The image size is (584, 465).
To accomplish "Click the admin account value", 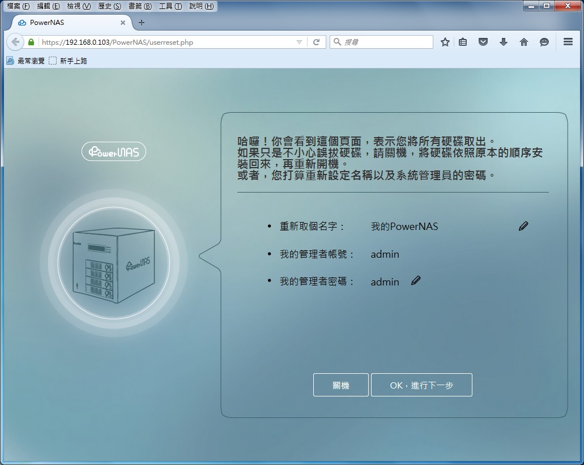I will click(x=385, y=254).
